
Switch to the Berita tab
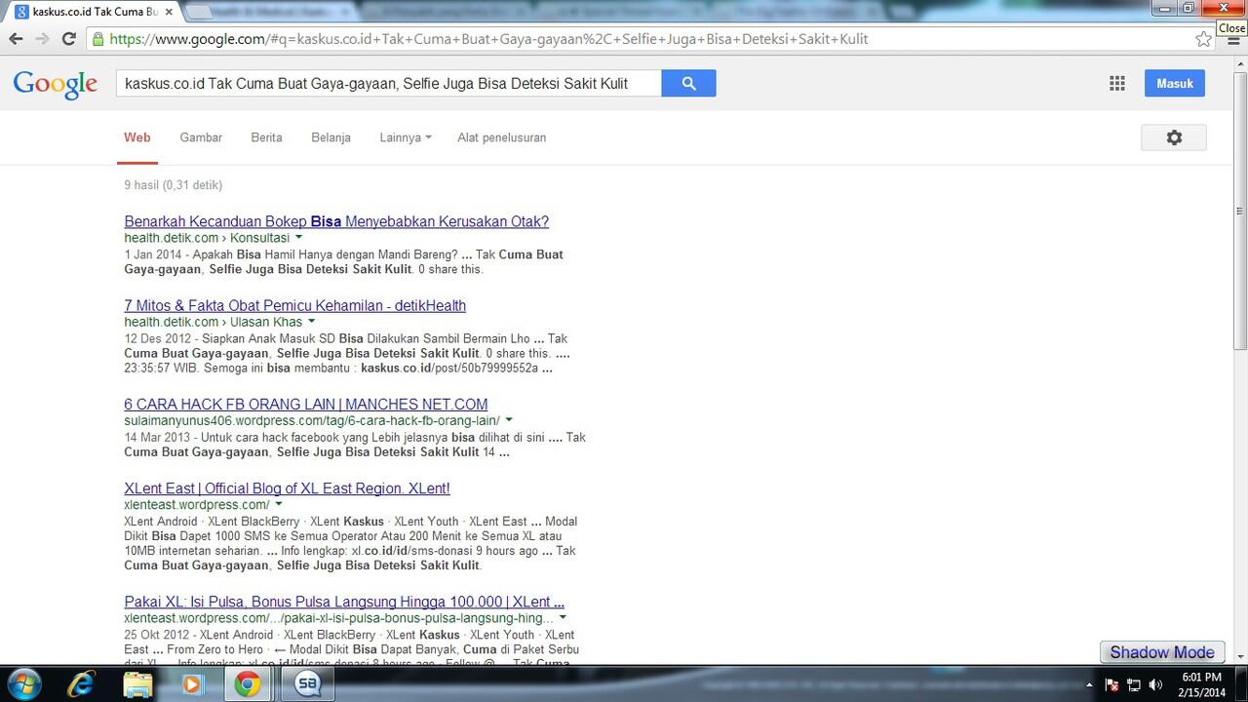[x=266, y=137]
